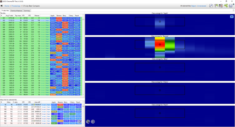Click the funnel filter toolbar icon

point(216,5)
